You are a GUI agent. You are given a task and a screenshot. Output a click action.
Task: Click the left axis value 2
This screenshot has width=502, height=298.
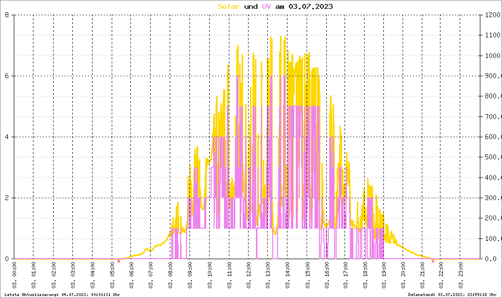pos(7,198)
